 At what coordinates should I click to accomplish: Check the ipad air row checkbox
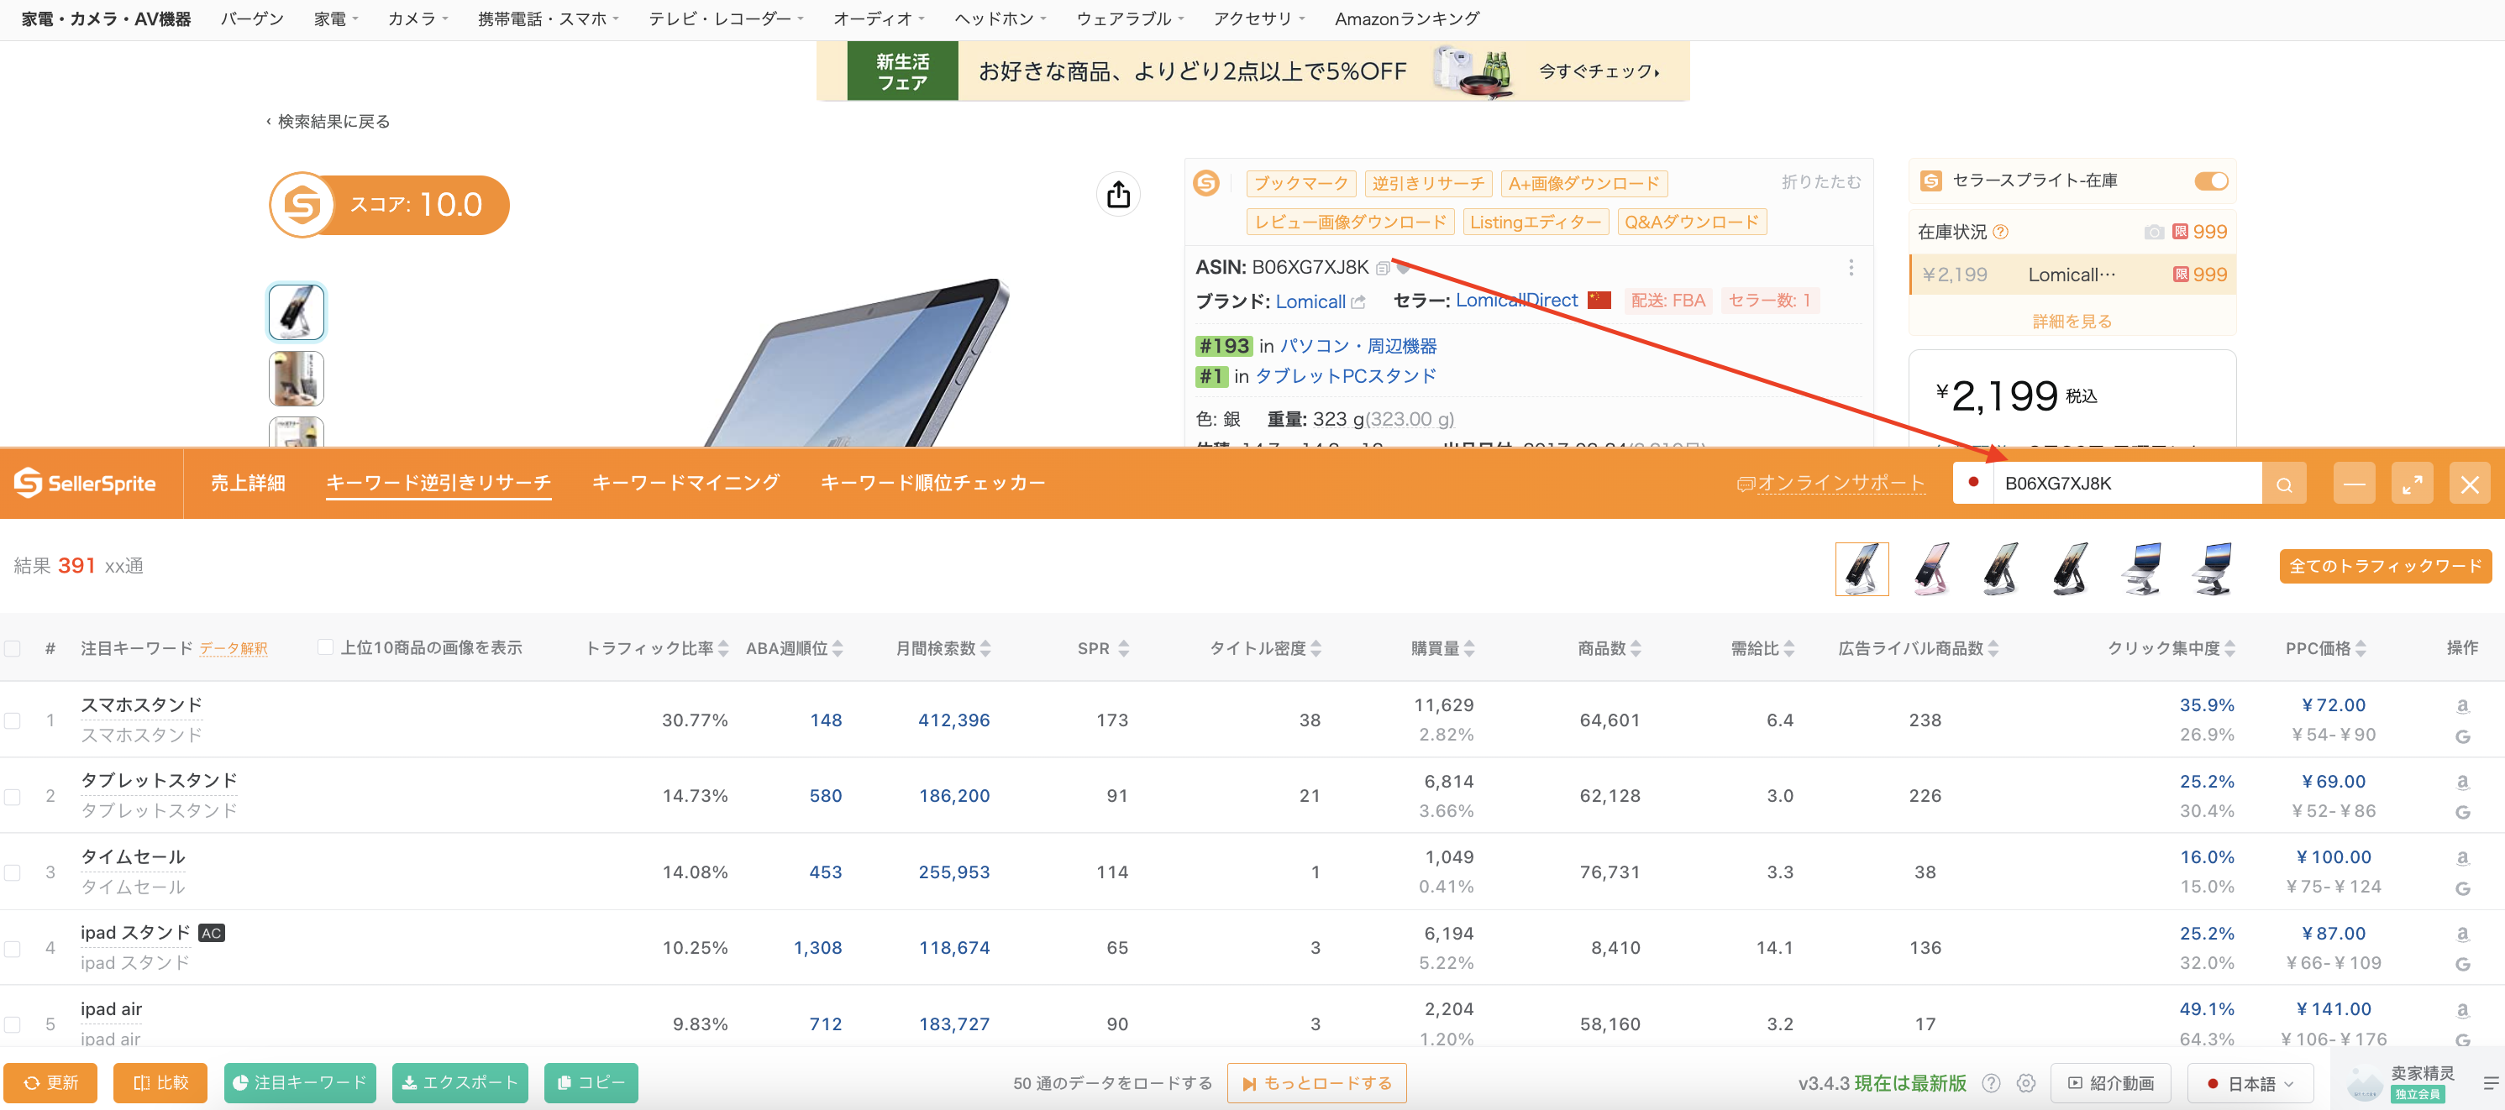[x=13, y=1024]
